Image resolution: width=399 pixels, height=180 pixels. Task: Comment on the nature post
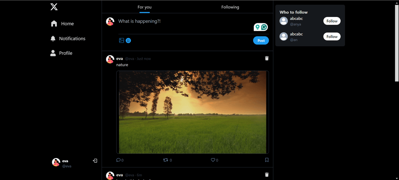120,160
